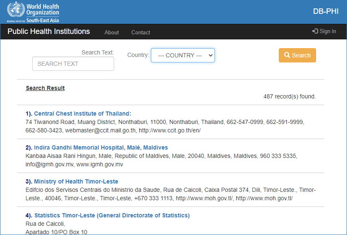347x235 pixels.
Task: Click the Search Result heading
Action: (45, 88)
